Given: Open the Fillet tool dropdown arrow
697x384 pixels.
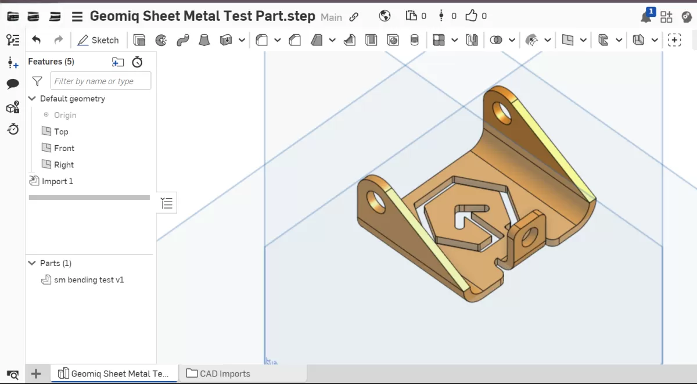Looking at the screenshot, I should (x=278, y=40).
